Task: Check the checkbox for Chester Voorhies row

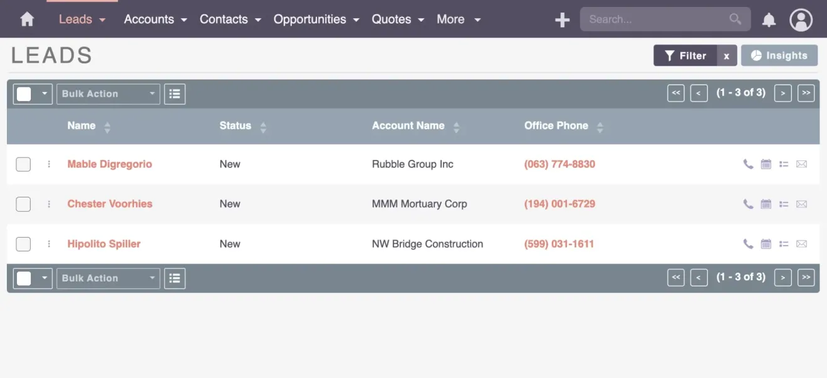Action: [x=23, y=204]
